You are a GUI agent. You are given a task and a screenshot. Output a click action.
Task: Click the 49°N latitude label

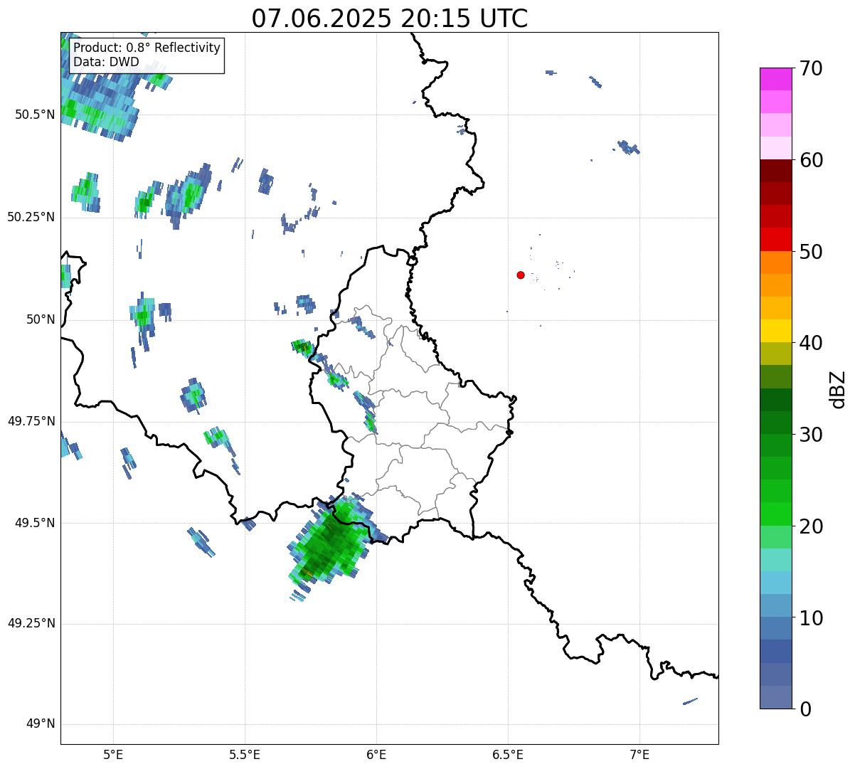click(x=41, y=724)
